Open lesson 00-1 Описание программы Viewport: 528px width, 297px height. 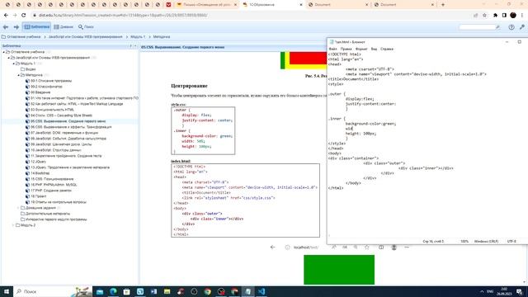pyautogui.click(x=51, y=81)
